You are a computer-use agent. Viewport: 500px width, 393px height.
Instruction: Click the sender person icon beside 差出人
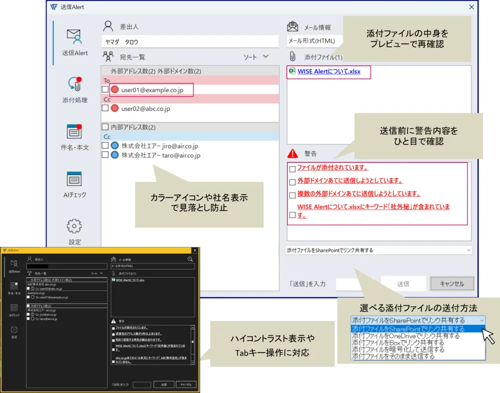tap(108, 26)
